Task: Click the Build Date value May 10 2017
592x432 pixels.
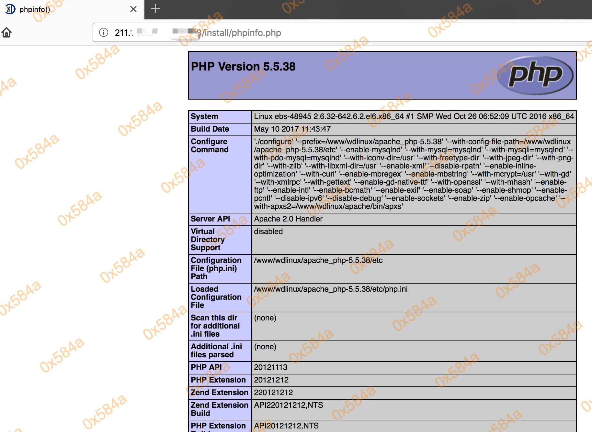Action: pyautogui.click(x=292, y=129)
